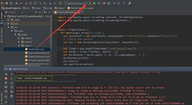The image size is (192, 105).
Task: Expand the class3 folder in the tree
Action: tap(19, 38)
